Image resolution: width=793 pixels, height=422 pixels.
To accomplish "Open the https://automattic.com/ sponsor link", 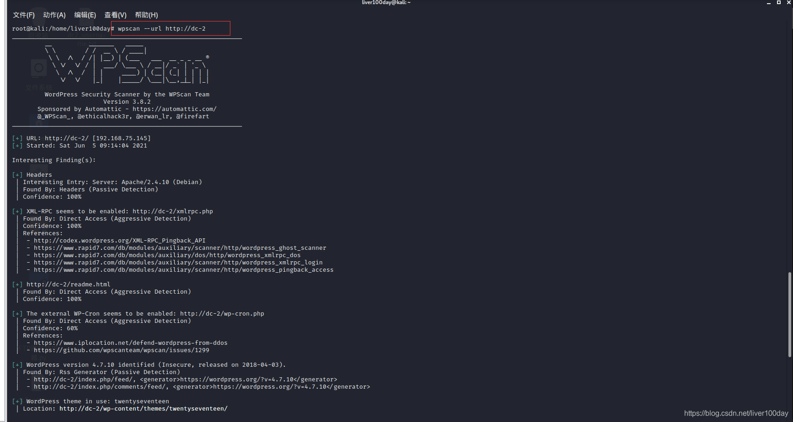I will click(x=175, y=109).
